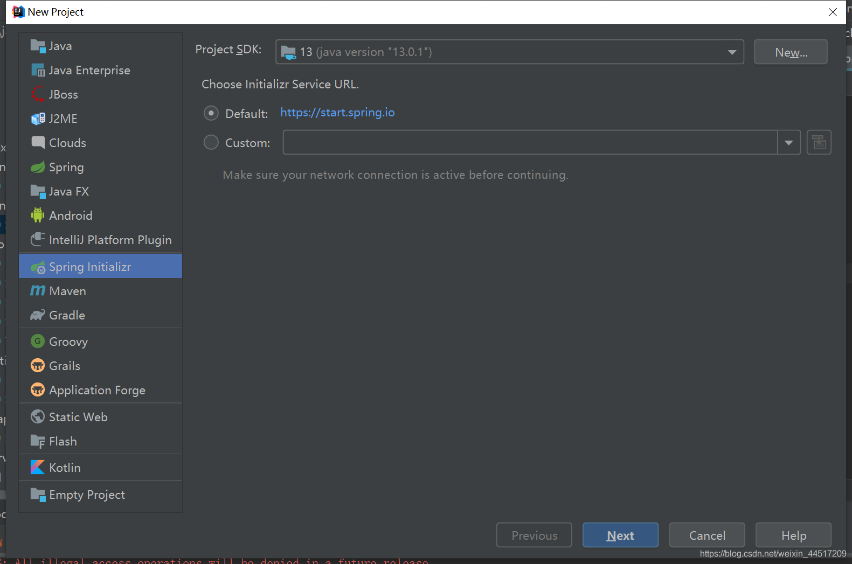Image resolution: width=852 pixels, height=564 pixels.
Task: Click the IntelliJ Platform Plugin label
Action: pos(110,240)
